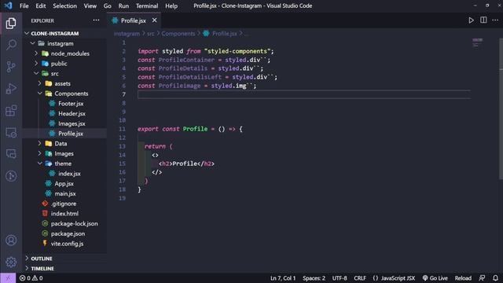Open the Manage gear icon

(11, 262)
